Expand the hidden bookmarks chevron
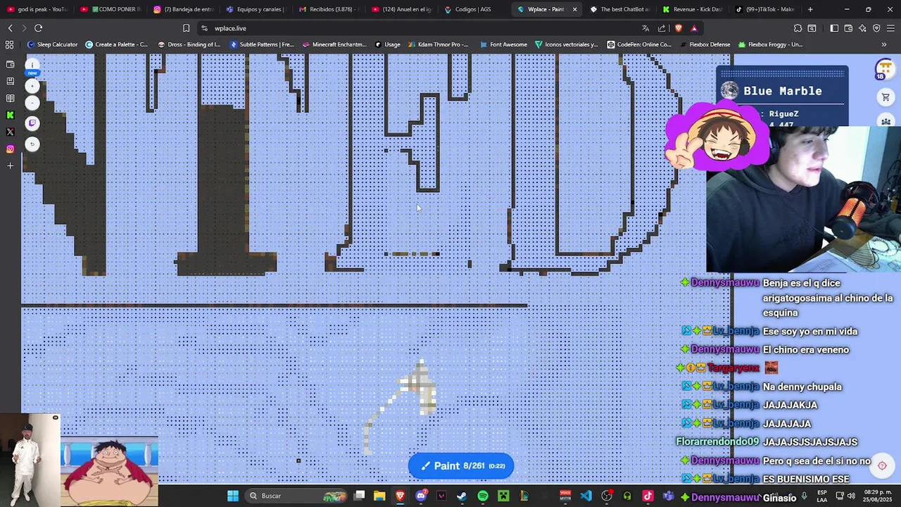Viewport: 901px width, 507px height. pyautogui.click(x=884, y=44)
